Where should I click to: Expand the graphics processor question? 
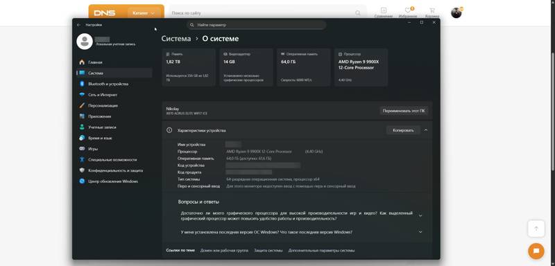[x=420, y=215]
